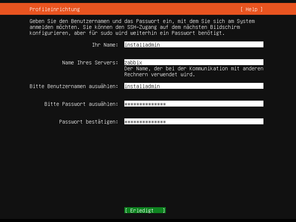Click the "Rechnern verwendet wird" hint text
The image size is (296, 222).
[x=159, y=74]
